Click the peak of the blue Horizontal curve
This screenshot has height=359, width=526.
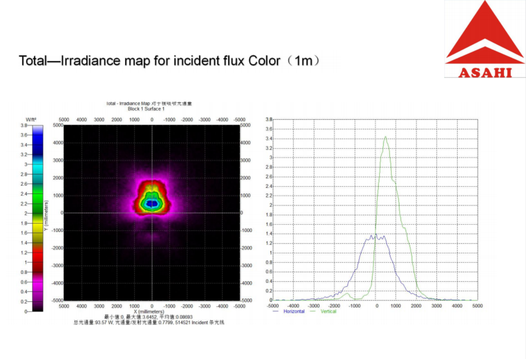pyautogui.click(x=376, y=235)
